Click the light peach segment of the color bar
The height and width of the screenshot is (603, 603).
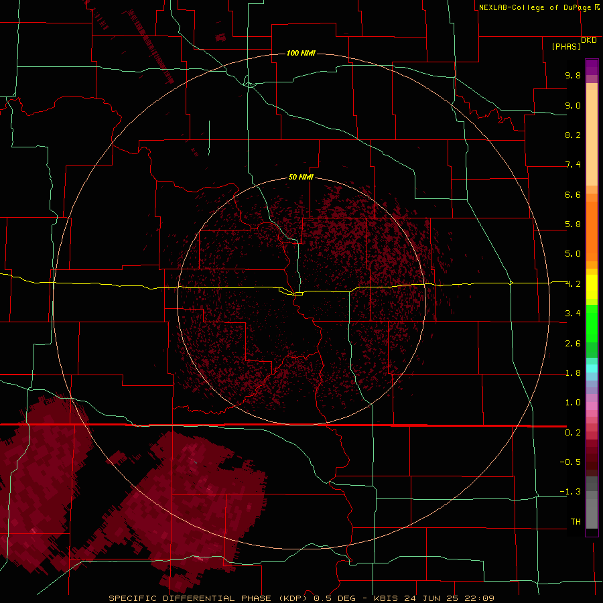pos(592,137)
